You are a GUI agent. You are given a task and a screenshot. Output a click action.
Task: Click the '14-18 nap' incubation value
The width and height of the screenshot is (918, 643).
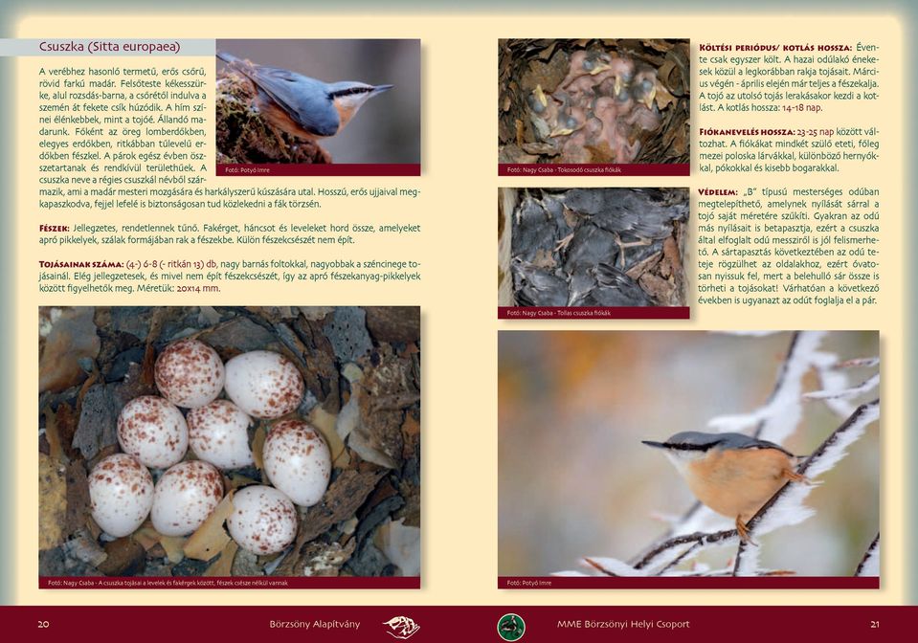[x=801, y=108]
